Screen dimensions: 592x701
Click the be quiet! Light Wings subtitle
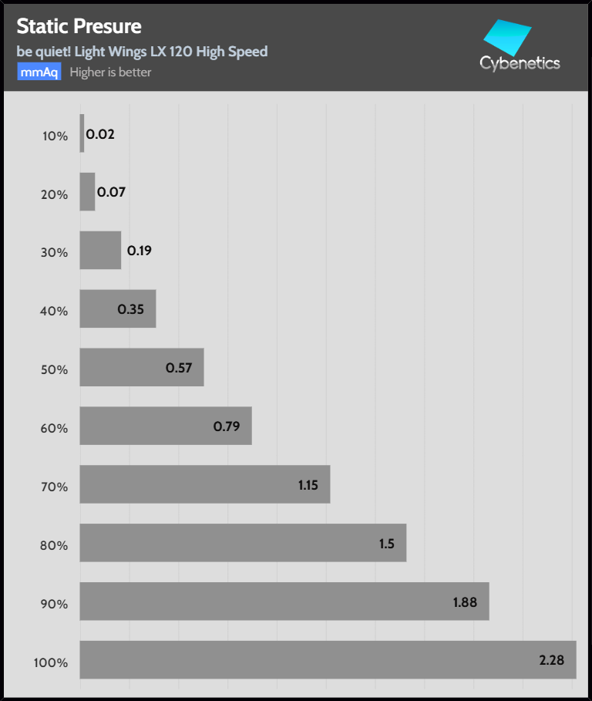coord(142,52)
